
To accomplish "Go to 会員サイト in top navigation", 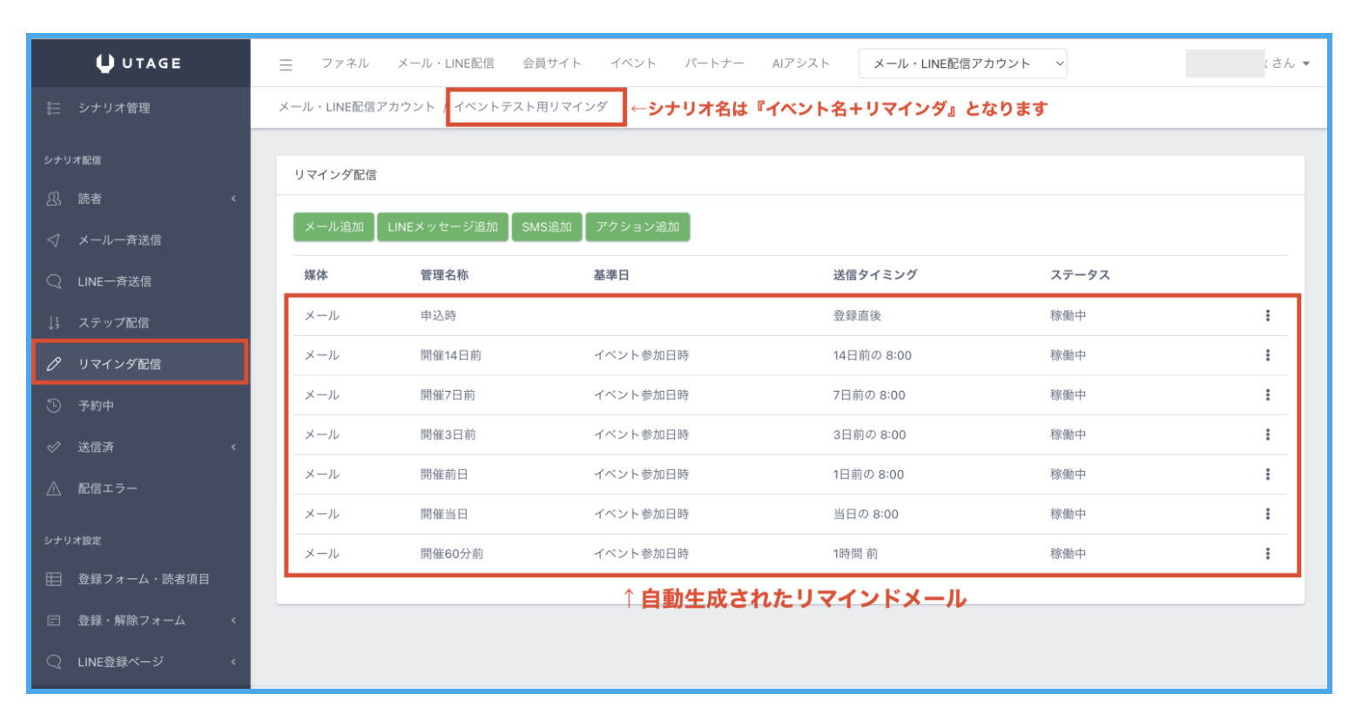I will click(x=551, y=64).
